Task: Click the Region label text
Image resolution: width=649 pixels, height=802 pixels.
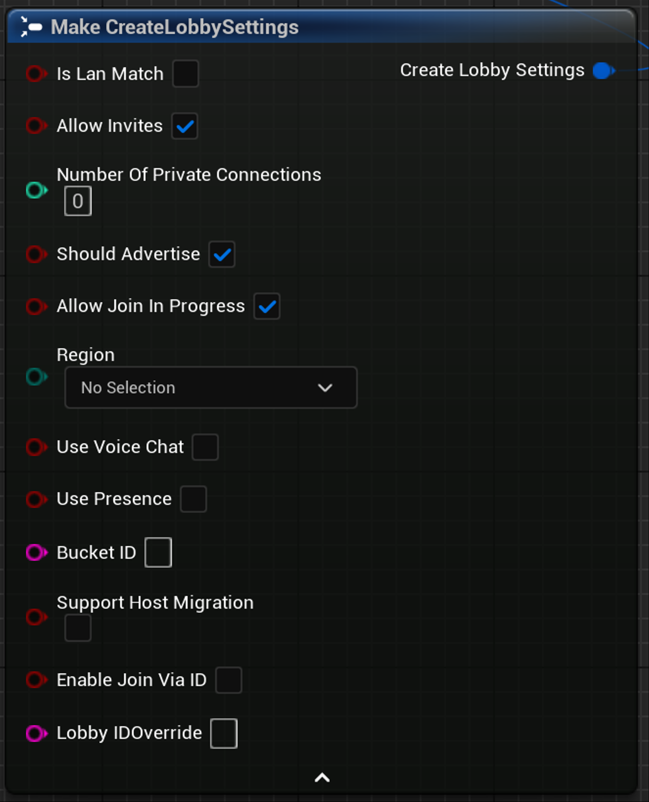Action: tap(86, 355)
